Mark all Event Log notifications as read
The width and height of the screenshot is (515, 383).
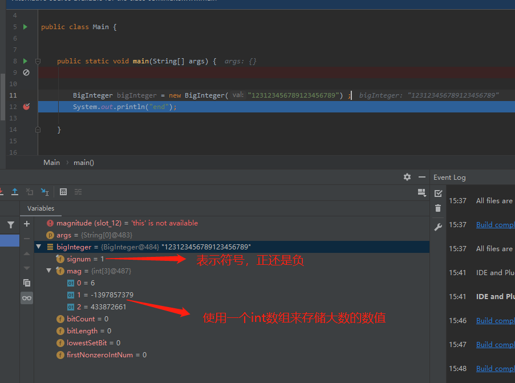click(438, 193)
